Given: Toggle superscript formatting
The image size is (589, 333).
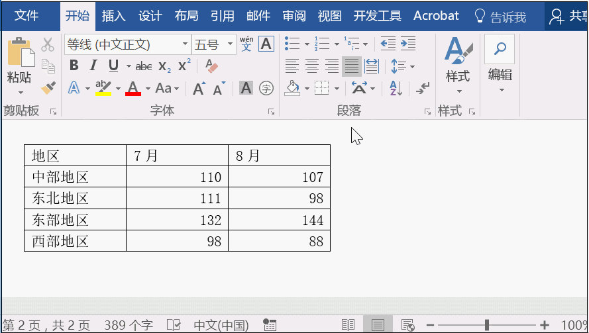Looking at the screenshot, I should 184,66.
